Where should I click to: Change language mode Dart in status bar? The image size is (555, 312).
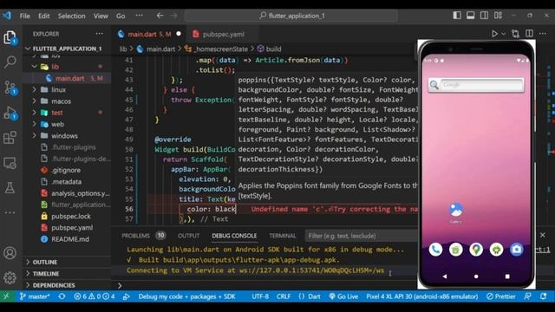(x=314, y=296)
